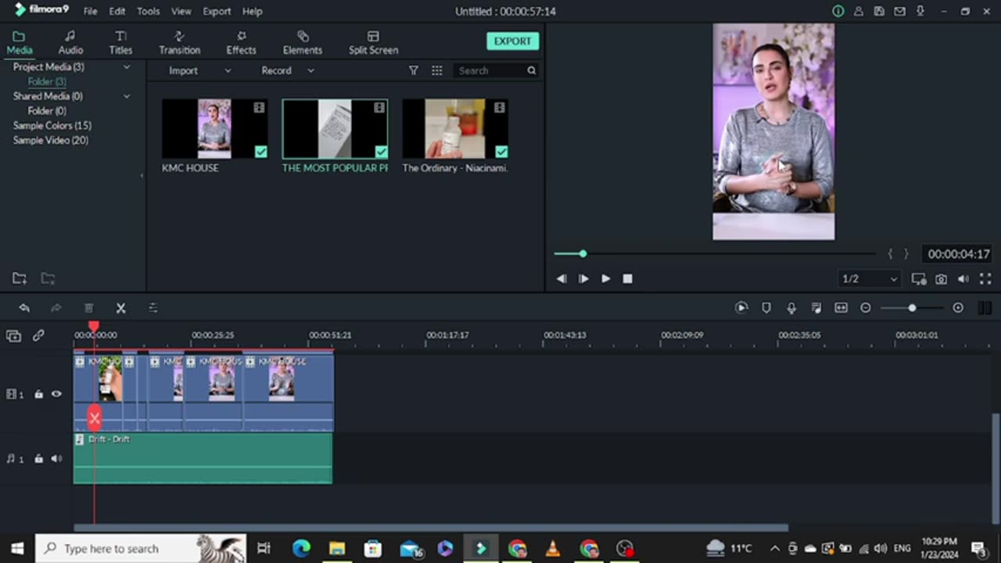Viewport: 1001px width, 563px height.
Task: Switch to the Audio tab
Action: point(70,43)
